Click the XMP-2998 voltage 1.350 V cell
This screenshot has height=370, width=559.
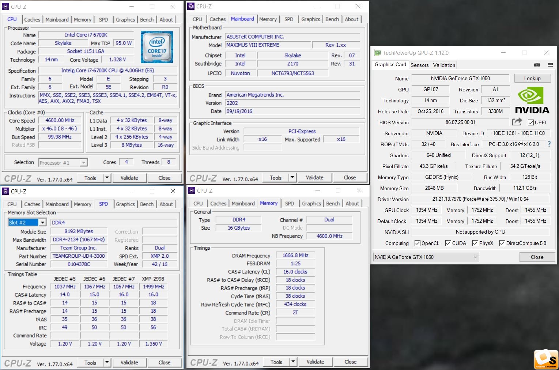pos(154,344)
